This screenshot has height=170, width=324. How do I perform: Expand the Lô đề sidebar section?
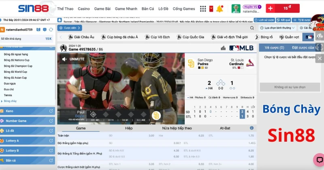click(28, 131)
